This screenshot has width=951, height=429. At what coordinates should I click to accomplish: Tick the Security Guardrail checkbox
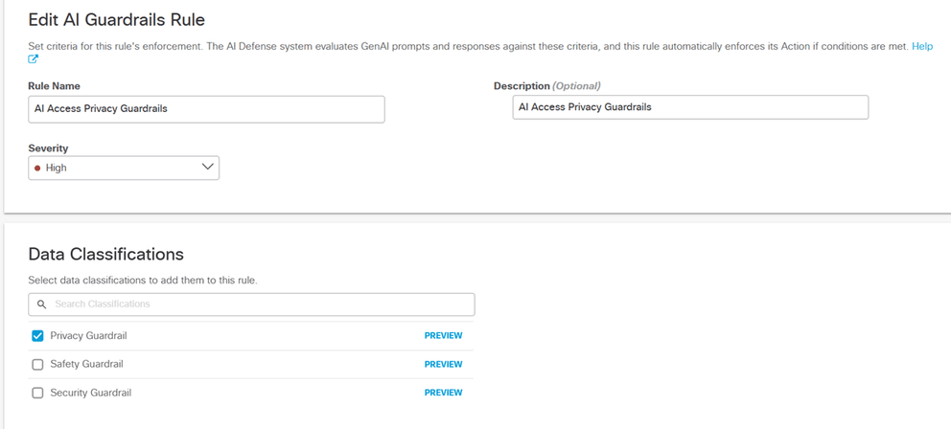38,393
